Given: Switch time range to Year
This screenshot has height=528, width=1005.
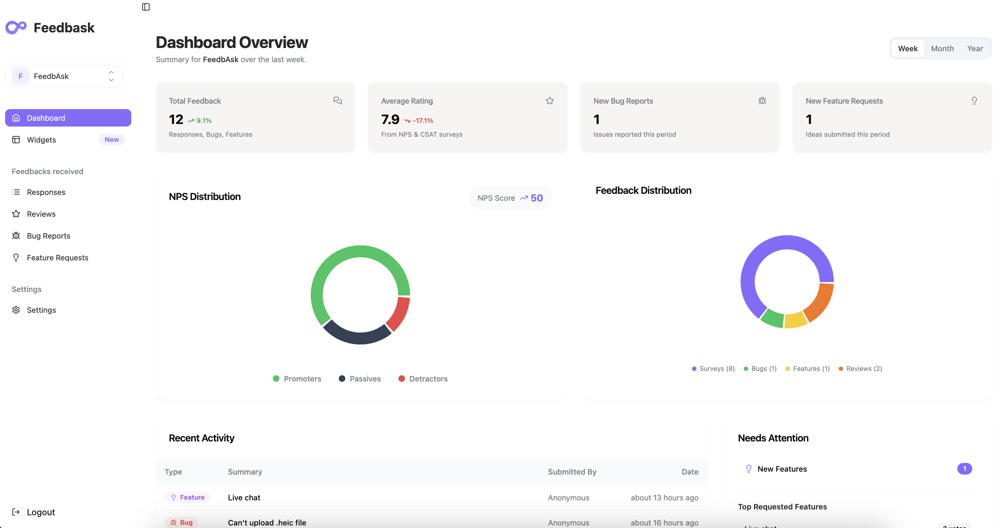Looking at the screenshot, I should (974, 48).
